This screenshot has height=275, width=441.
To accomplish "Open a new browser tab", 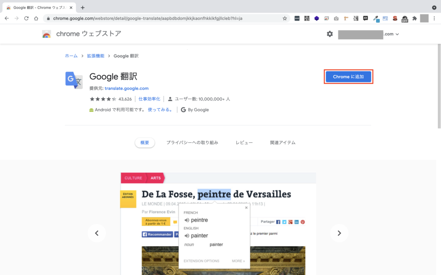I will click(x=82, y=8).
